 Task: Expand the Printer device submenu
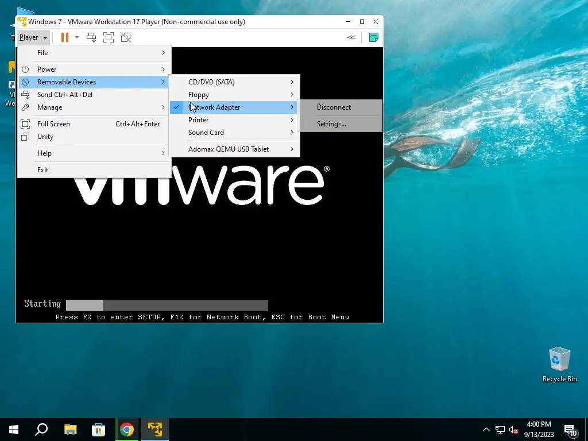[234, 120]
